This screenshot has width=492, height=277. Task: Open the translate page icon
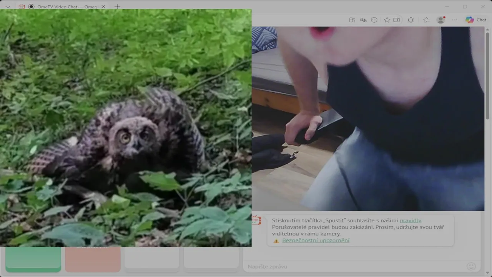pyautogui.click(x=363, y=20)
